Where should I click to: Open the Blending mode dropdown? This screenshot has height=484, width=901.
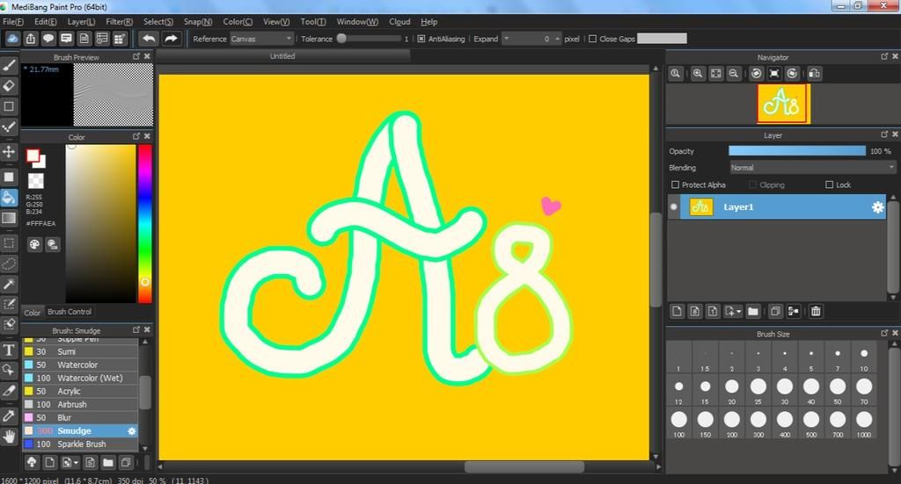(812, 168)
